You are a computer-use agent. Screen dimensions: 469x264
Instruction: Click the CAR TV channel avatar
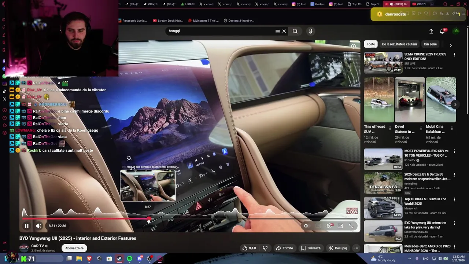point(24,248)
